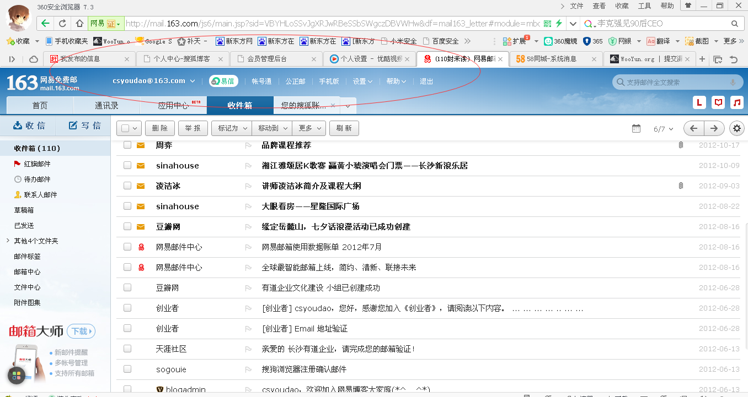Click the 举报 button
This screenshot has height=397, width=748.
[x=193, y=128]
